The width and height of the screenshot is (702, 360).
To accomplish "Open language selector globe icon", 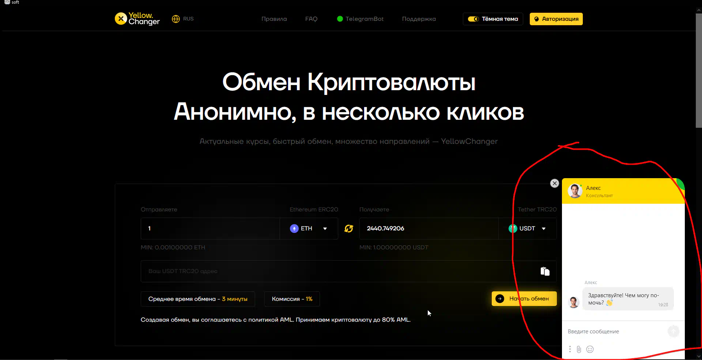I will pos(176,19).
